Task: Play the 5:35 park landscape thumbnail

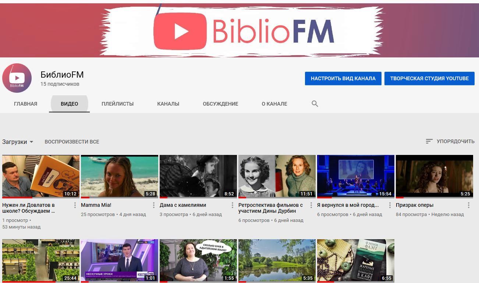Action: pyautogui.click(x=277, y=261)
